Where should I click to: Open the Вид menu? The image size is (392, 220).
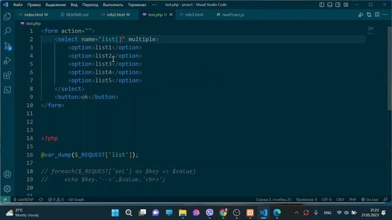pos(74,5)
